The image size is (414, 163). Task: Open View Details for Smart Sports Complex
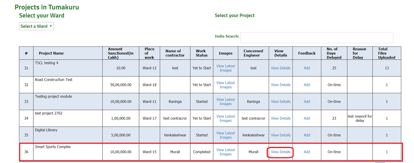click(x=281, y=152)
